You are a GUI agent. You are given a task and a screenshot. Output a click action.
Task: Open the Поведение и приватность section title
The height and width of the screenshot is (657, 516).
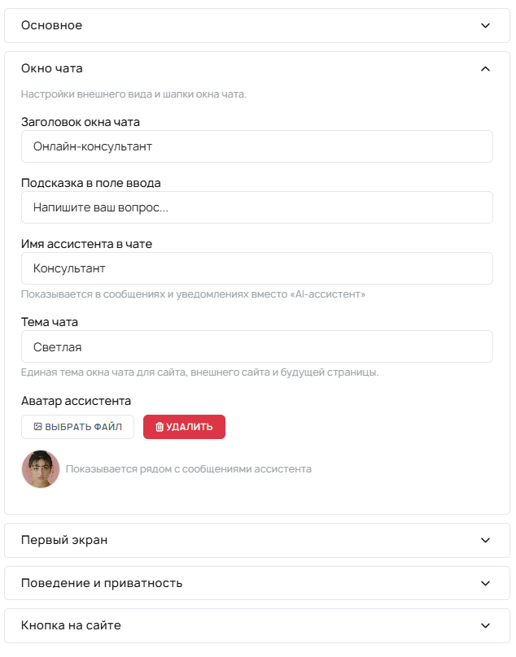click(x=102, y=583)
